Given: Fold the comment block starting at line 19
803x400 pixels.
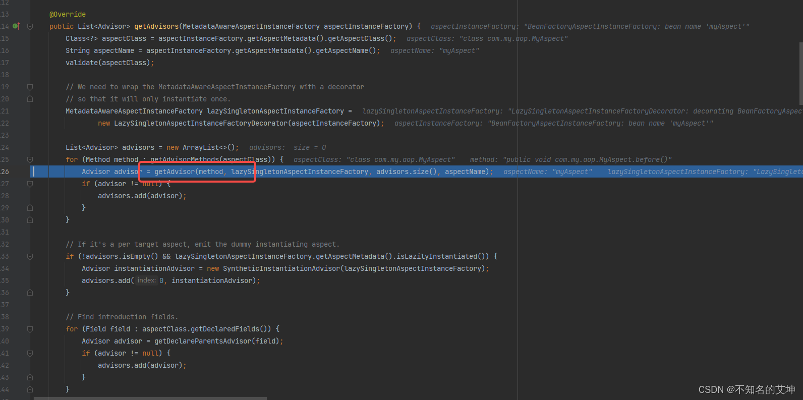Looking at the screenshot, I should [30, 87].
